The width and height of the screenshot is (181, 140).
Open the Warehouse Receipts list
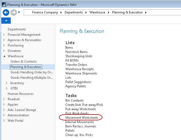point(79,69)
